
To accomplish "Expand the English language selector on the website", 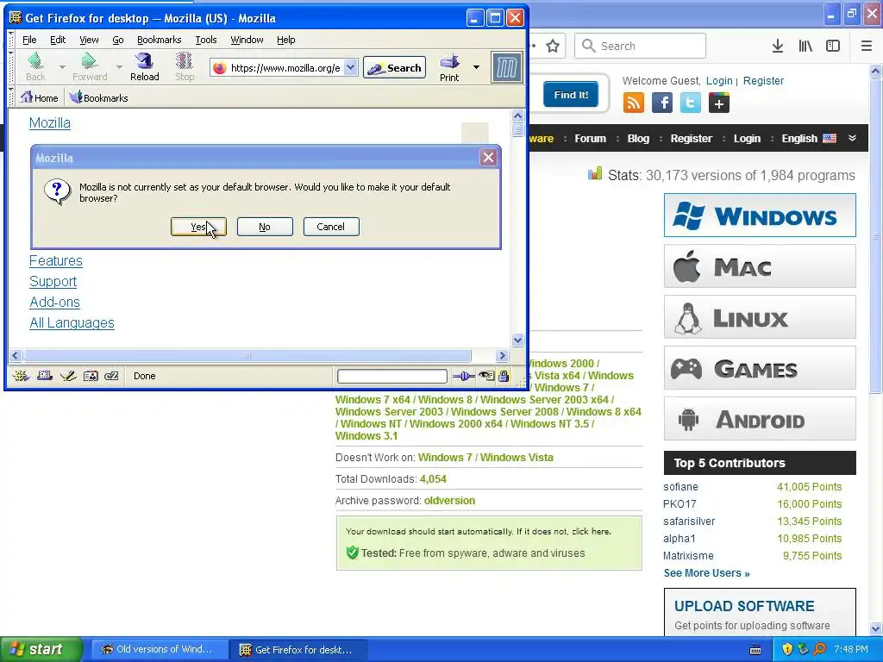I will pos(809,139).
